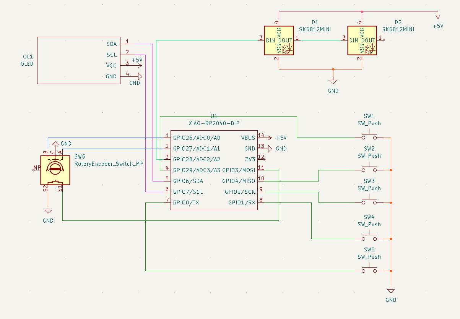Click the GND symbol on the OLED pin 4
460x319 pixels.
140,76
